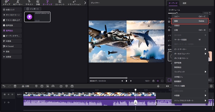215x112 pixels.
Task: Step to the next frame
Action: [131, 81]
